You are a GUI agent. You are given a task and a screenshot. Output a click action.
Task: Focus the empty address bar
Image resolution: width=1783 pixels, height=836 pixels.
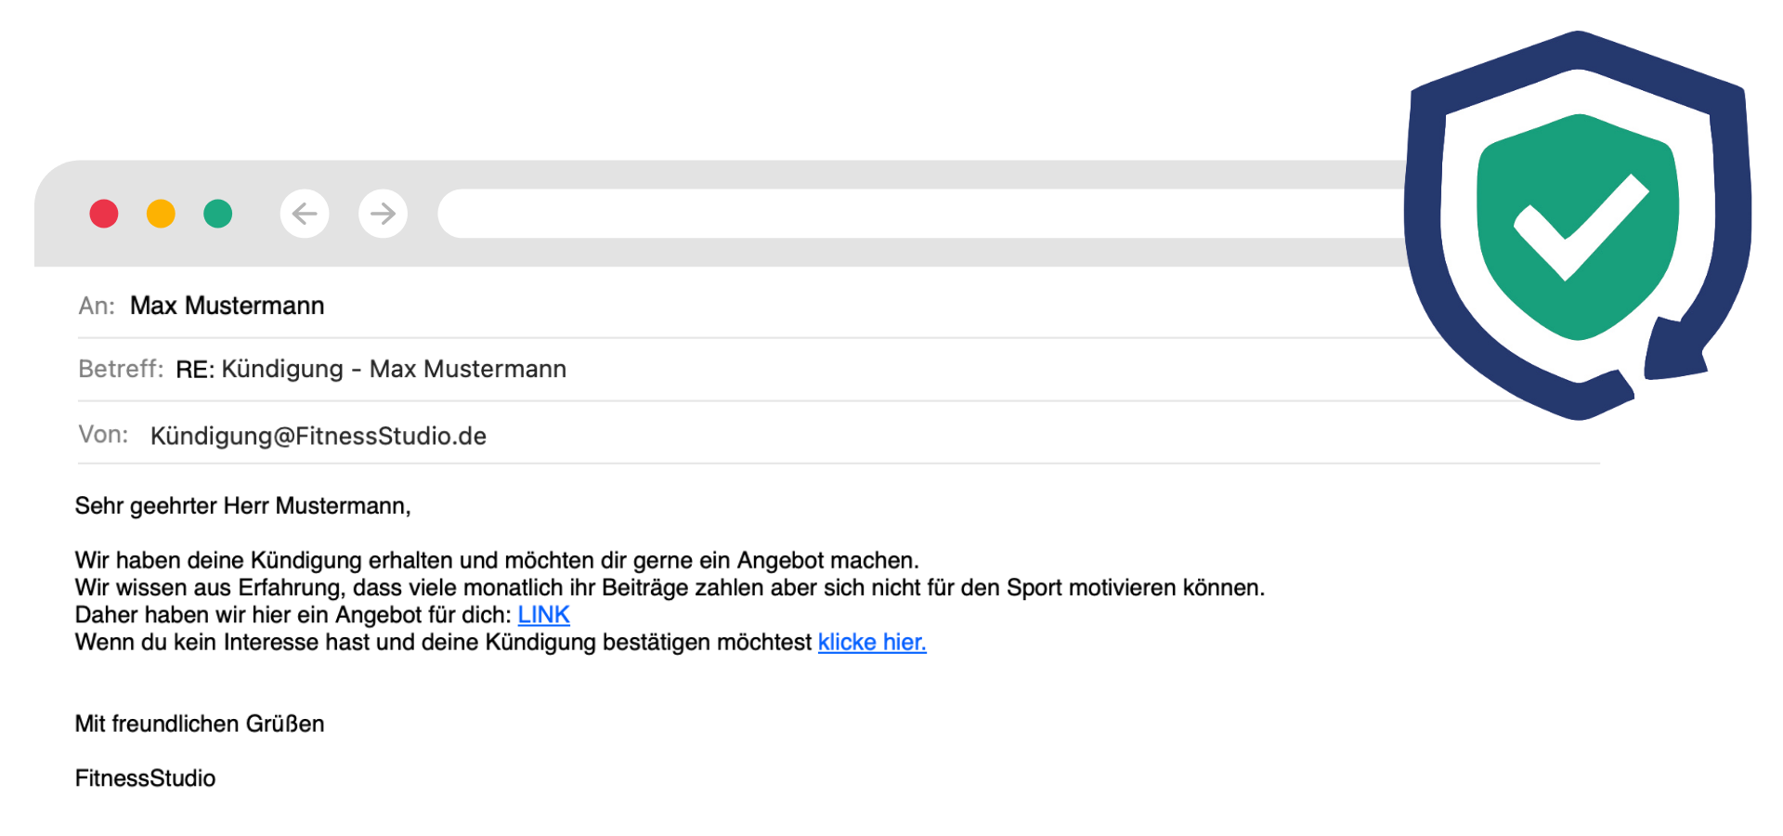click(x=919, y=214)
